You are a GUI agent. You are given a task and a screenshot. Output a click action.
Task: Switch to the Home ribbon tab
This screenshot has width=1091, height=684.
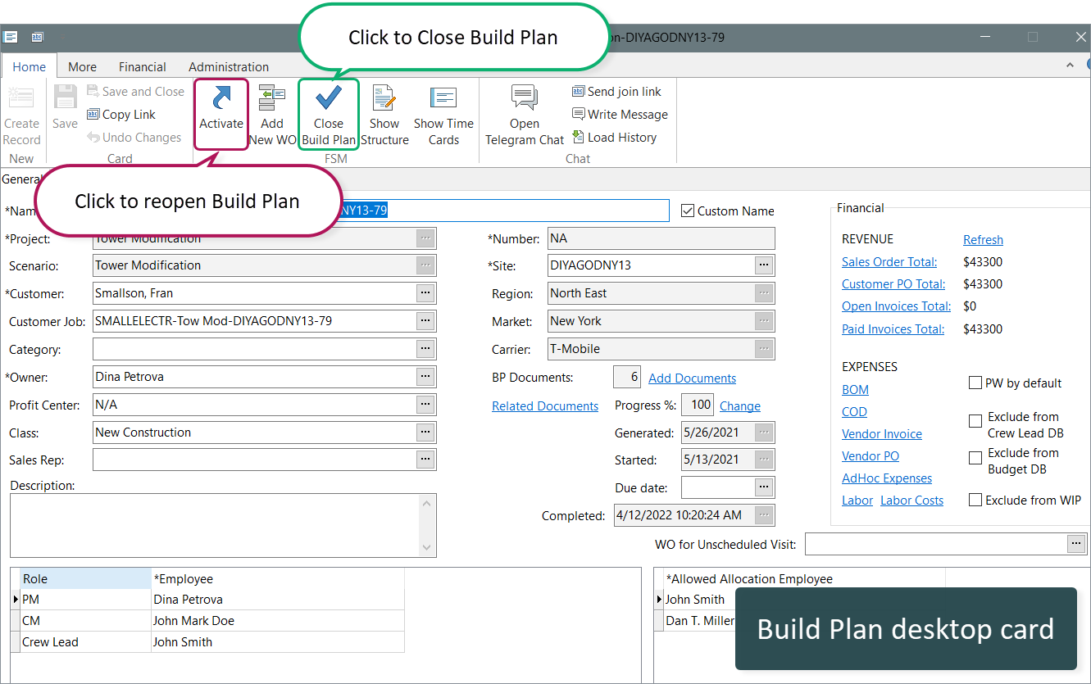[30, 67]
